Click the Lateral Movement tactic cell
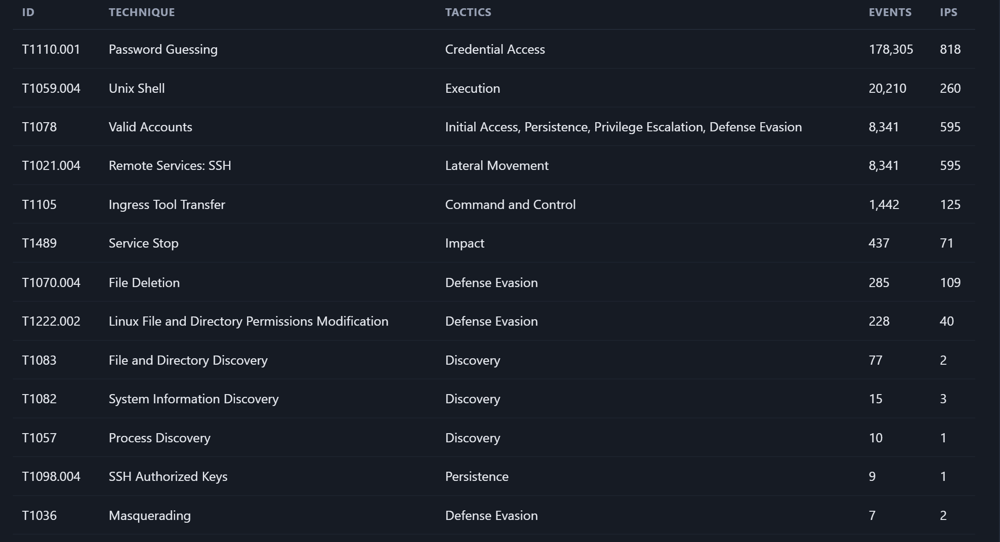 [x=497, y=165]
